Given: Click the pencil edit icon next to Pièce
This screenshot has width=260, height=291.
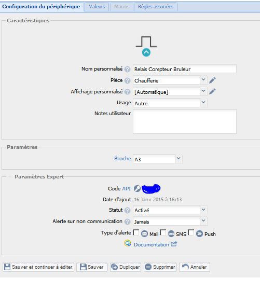Looking at the screenshot, I should 212,80.
